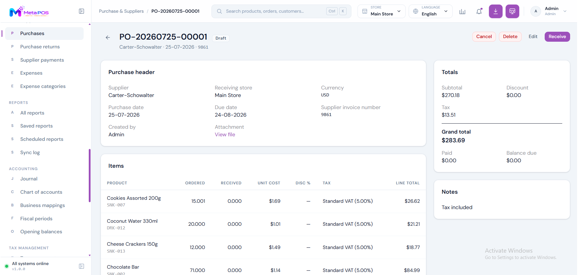578x275 pixels.
Task: Open the Store dropdown showing Main Store
Action: point(381,11)
